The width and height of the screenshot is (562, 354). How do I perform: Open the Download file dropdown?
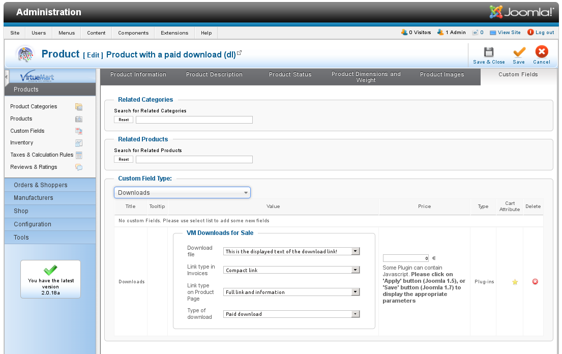[x=291, y=251]
